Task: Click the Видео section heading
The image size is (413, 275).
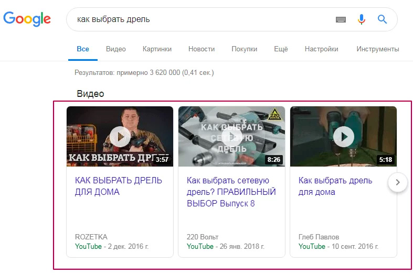Action: (90, 94)
